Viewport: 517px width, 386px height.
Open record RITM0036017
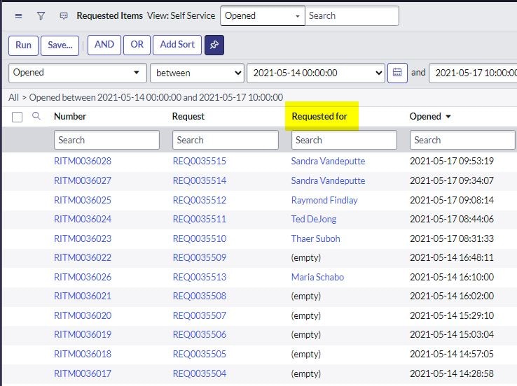(x=83, y=374)
